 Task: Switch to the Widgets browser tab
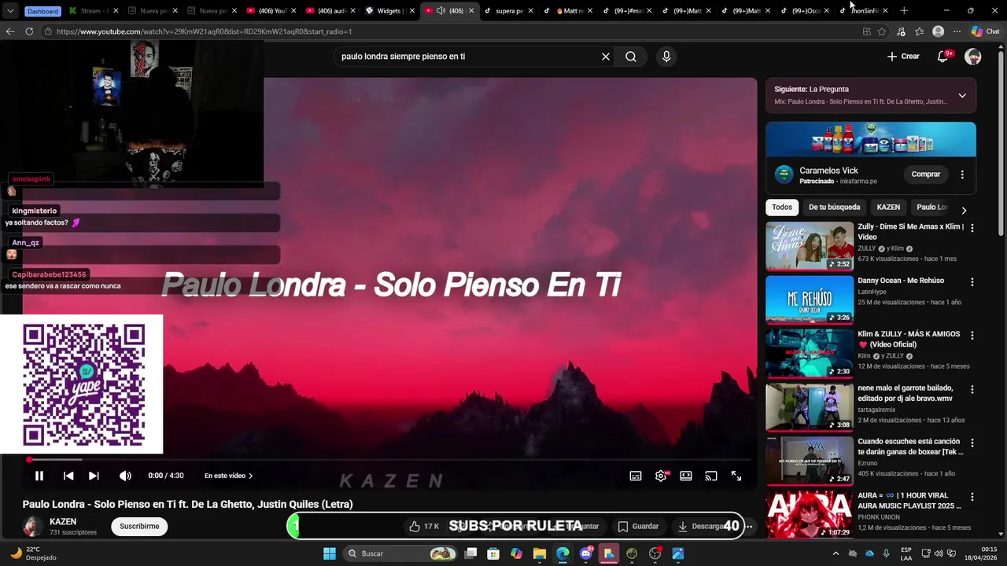(389, 11)
